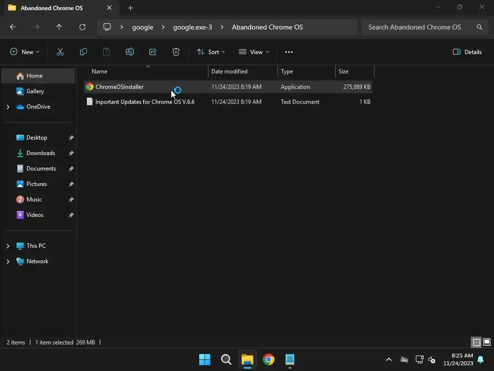Add a new tab
This screenshot has width=494, height=371.
point(131,8)
